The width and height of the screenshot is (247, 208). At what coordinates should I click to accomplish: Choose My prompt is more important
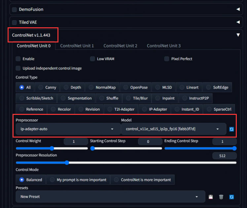click(x=78, y=180)
